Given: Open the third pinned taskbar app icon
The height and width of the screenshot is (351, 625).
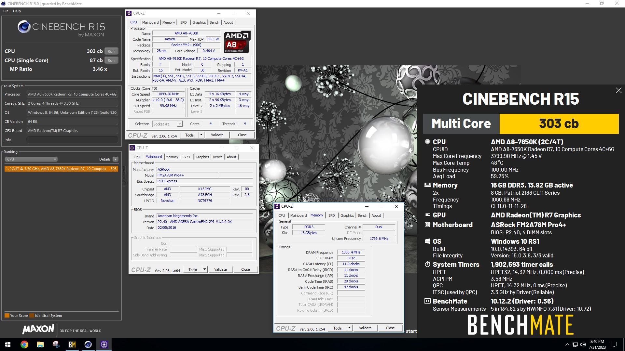Looking at the screenshot, I should pos(56,344).
